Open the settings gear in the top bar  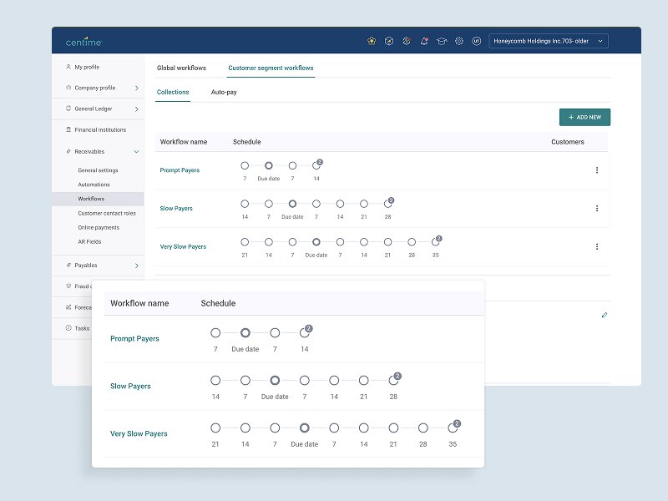pyautogui.click(x=458, y=40)
